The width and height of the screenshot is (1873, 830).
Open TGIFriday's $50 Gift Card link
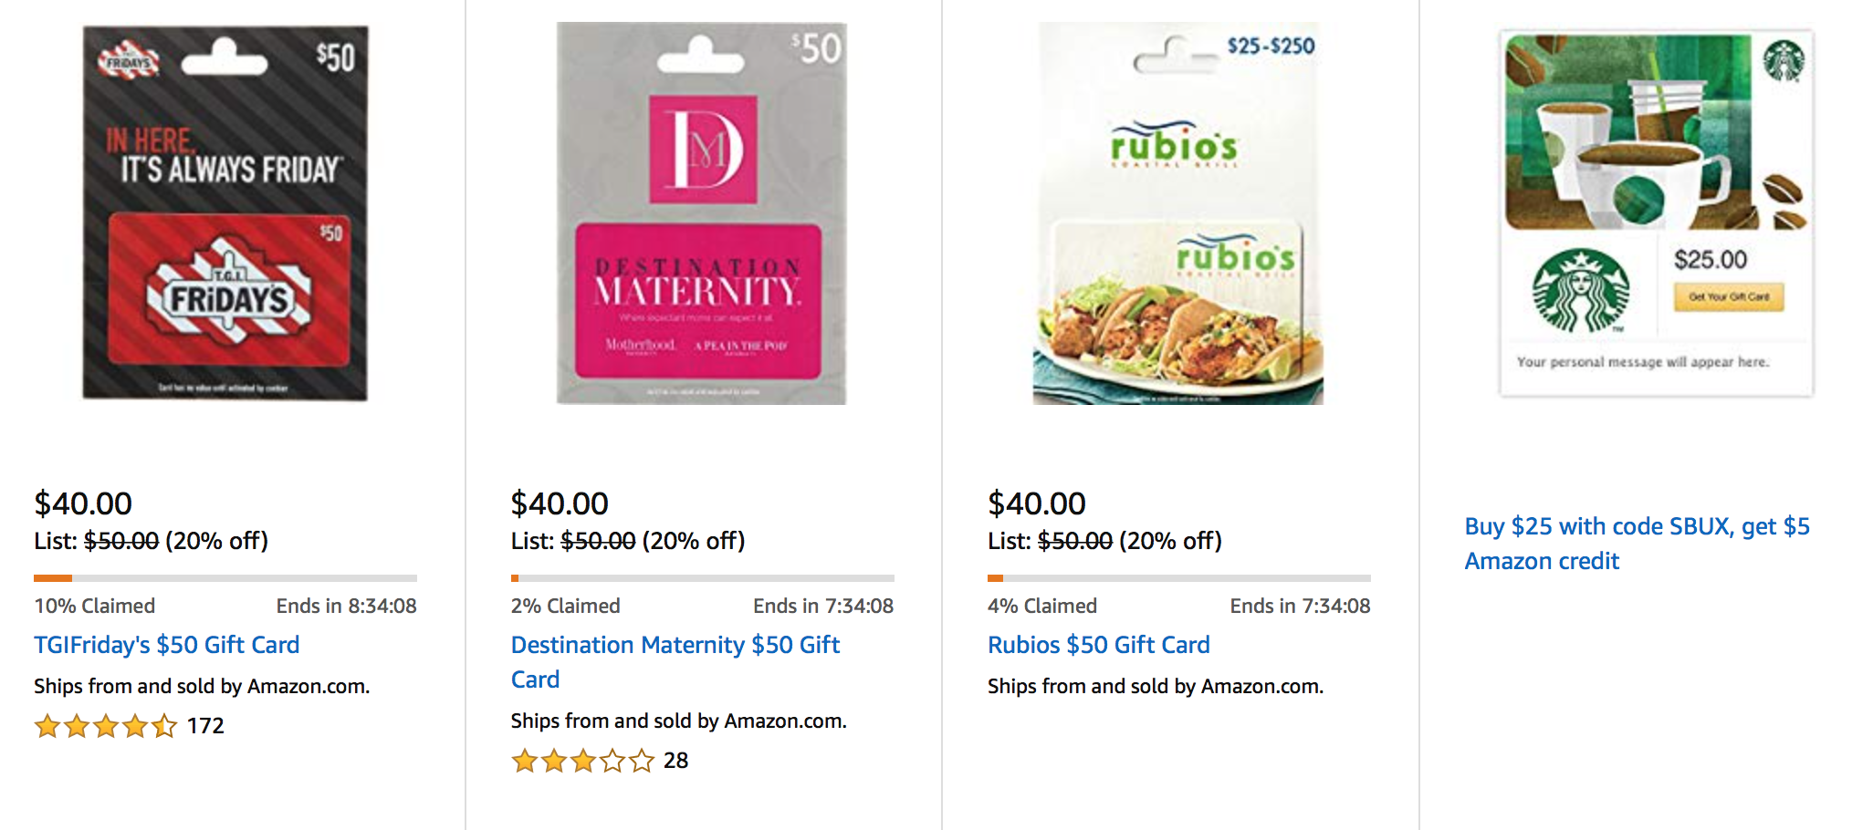pos(166,645)
